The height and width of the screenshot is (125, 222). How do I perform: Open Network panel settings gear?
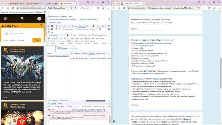(x=109, y=29)
